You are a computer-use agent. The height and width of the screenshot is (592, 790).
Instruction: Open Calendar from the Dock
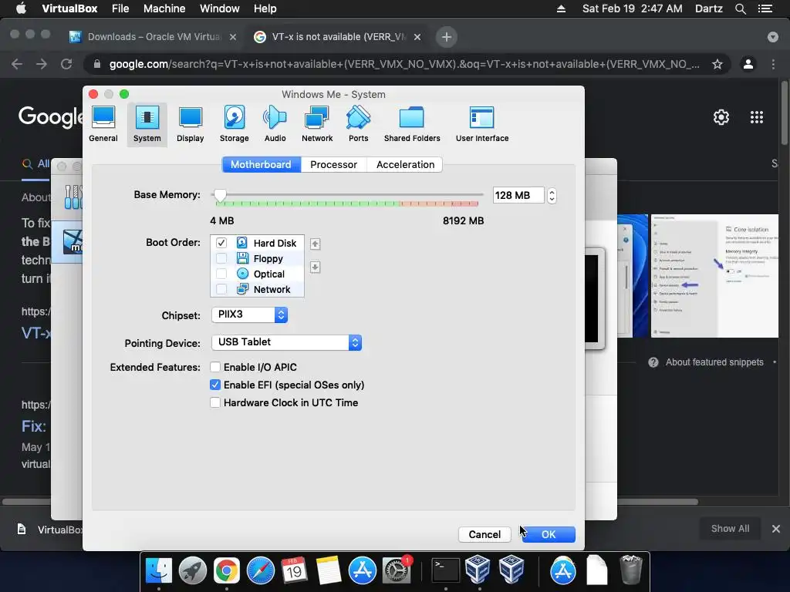click(294, 570)
